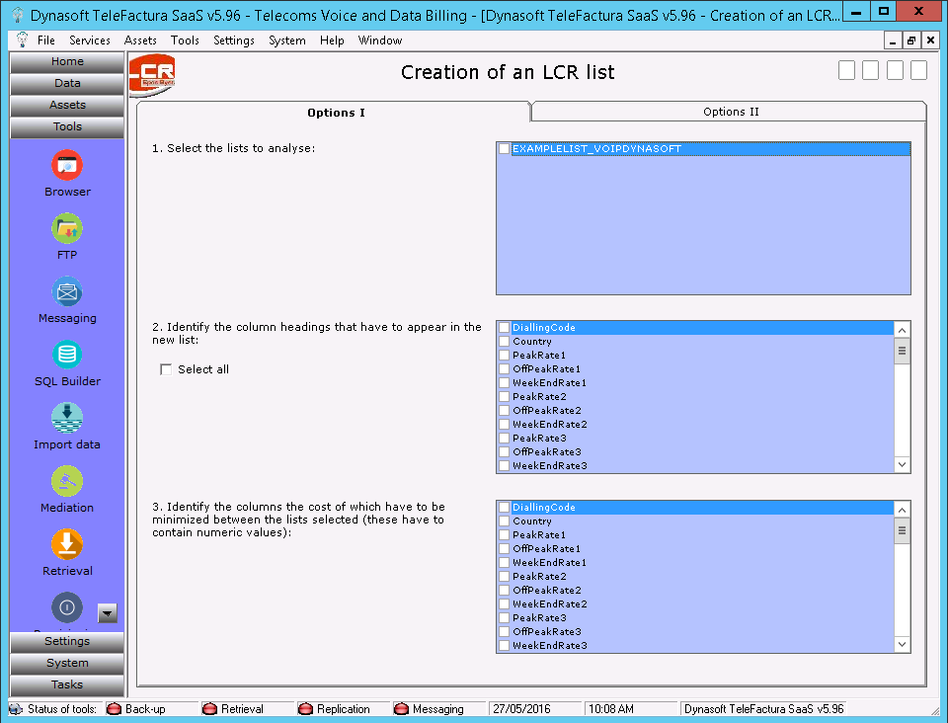
Task: Click the LCR logo icon
Action: coord(153,75)
